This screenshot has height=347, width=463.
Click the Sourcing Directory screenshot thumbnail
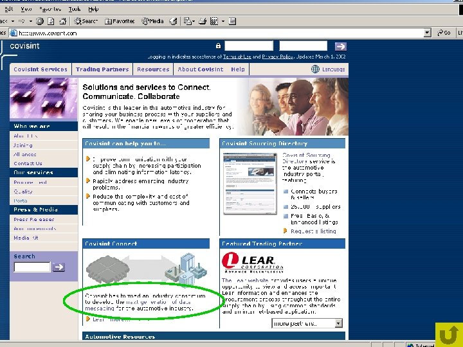tap(250, 184)
